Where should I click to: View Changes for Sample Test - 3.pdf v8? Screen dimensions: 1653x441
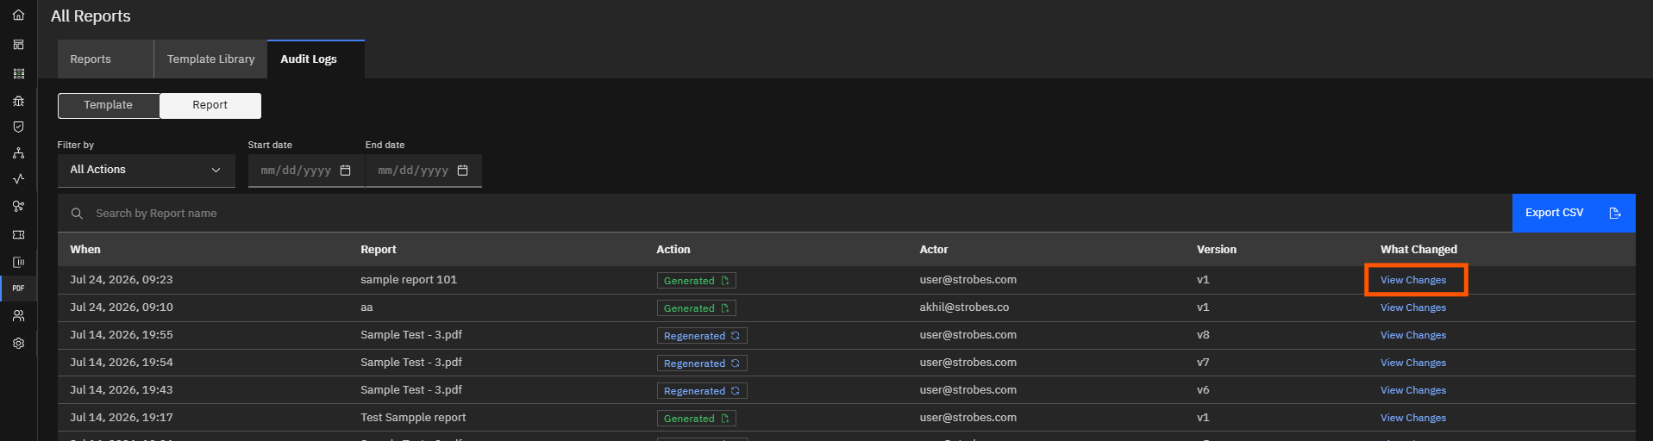[x=1413, y=335]
